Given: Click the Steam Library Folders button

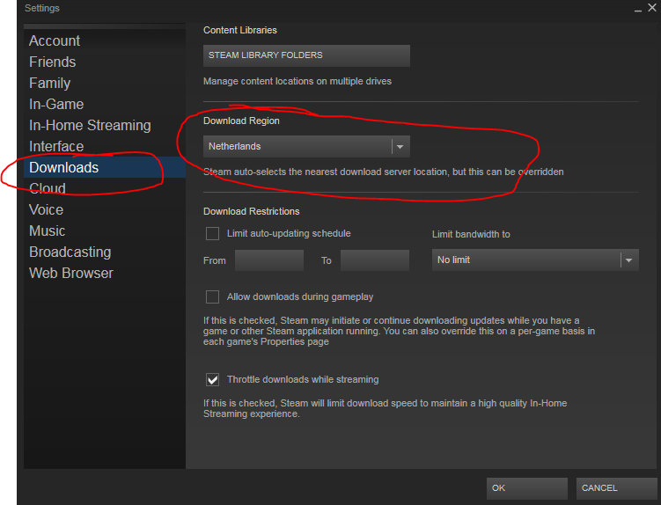Looking at the screenshot, I should pos(306,55).
